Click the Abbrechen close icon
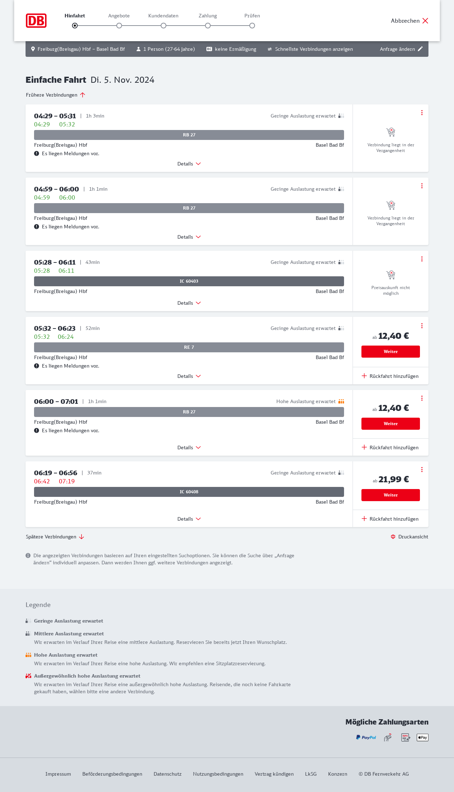Viewport: 454px width, 792px height. (x=425, y=21)
